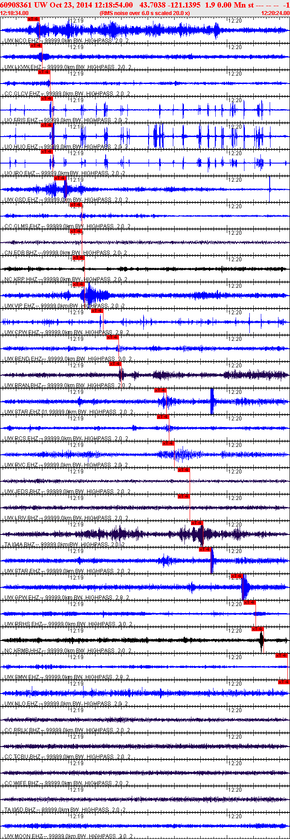This screenshot has width=290, height=839.
Task: Click the end time 12:20:24.00 label
Action: (275, 13)
